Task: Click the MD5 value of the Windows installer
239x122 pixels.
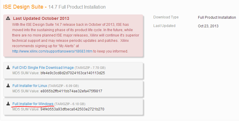Action: pos(72,109)
